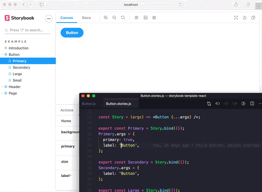Open source control compare changes icon in editor
Viewport: 262px width, 192px height.
(x=209, y=104)
